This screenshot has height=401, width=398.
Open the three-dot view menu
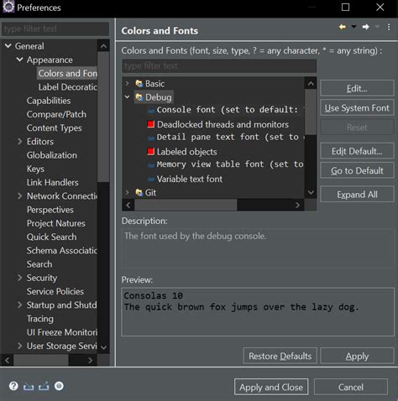click(x=389, y=27)
